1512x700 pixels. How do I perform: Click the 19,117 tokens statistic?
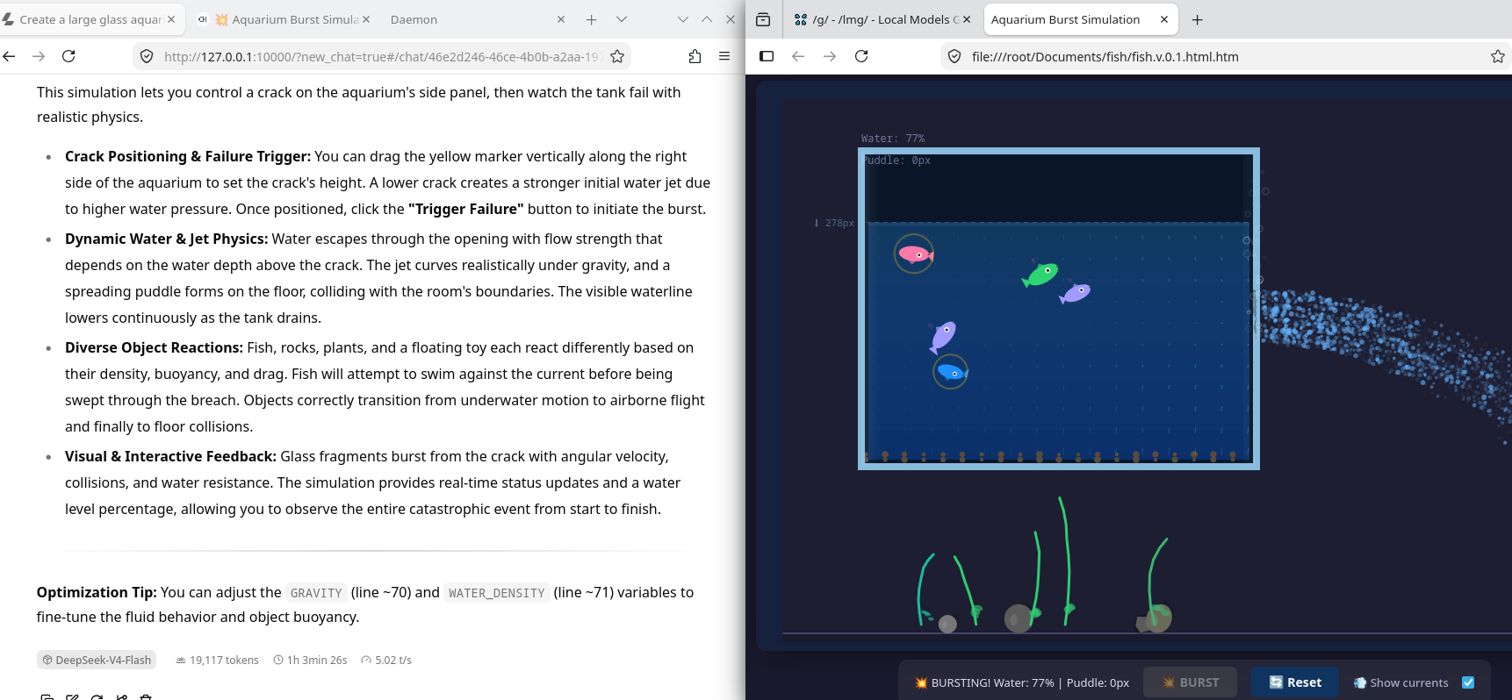(217, 660)
